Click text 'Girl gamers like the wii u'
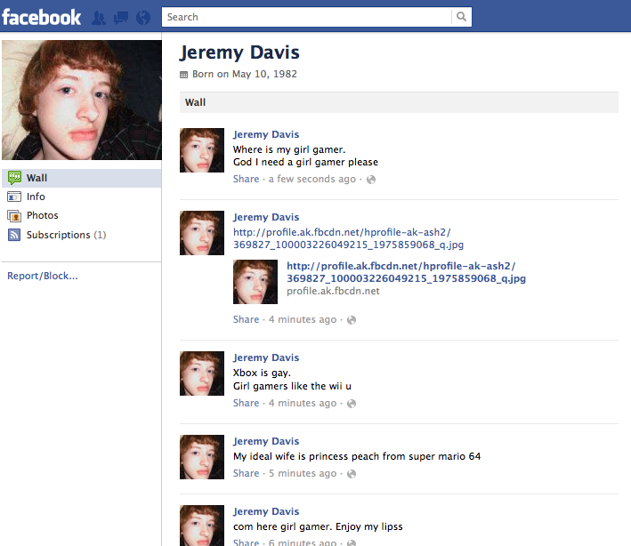 (x=292, y=387)
